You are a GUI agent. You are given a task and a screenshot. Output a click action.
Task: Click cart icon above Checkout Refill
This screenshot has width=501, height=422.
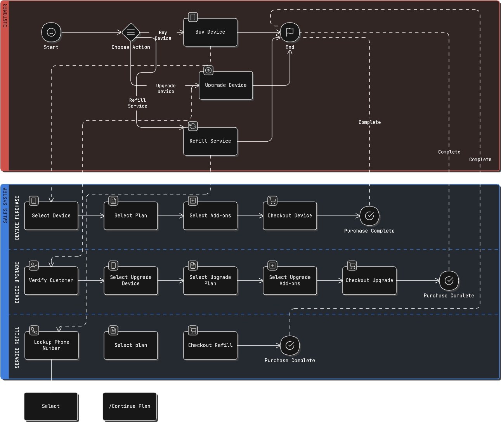(193, 330)
